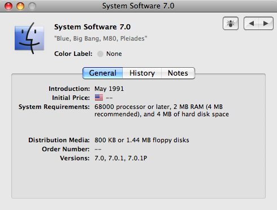277x210 pixels.
Task: Click the "May 1991" introduction value
Action: pyautogui.click(x=109, y=89)
